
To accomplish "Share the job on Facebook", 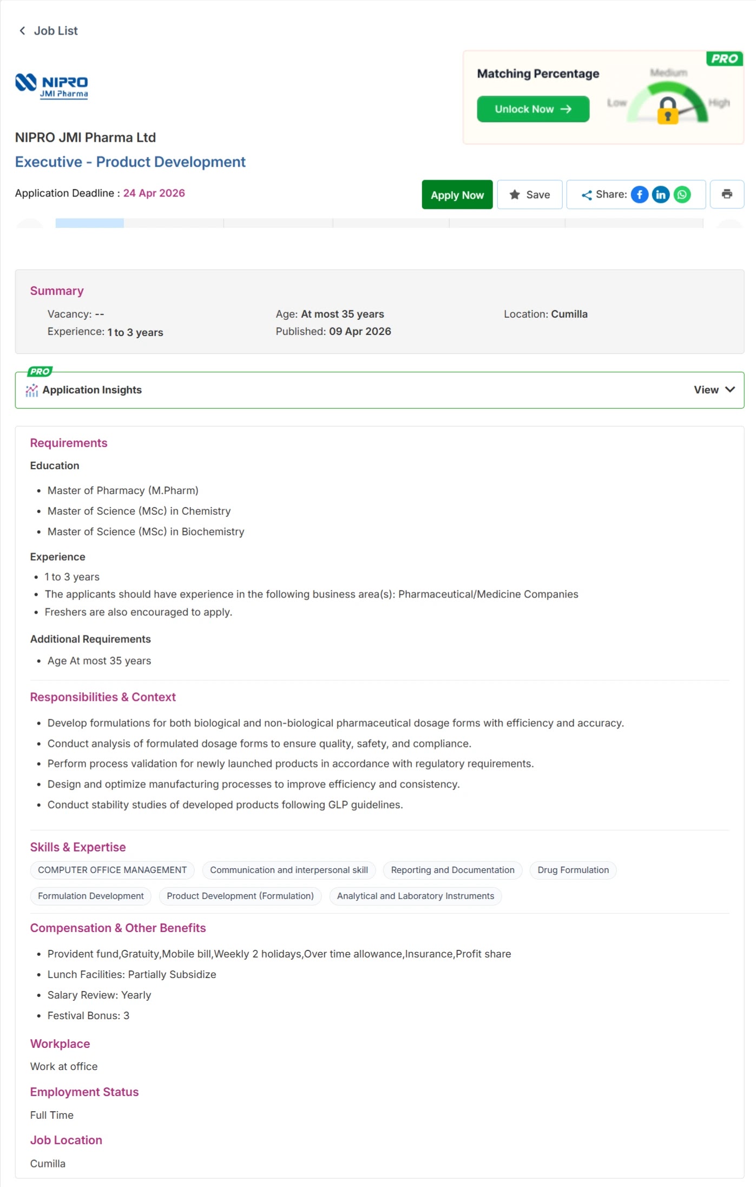I will coord(639,195).
